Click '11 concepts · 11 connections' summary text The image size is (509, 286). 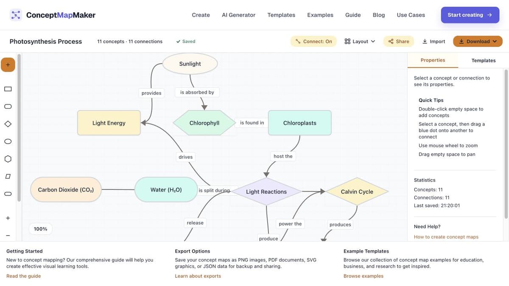[x=130, y=42]
